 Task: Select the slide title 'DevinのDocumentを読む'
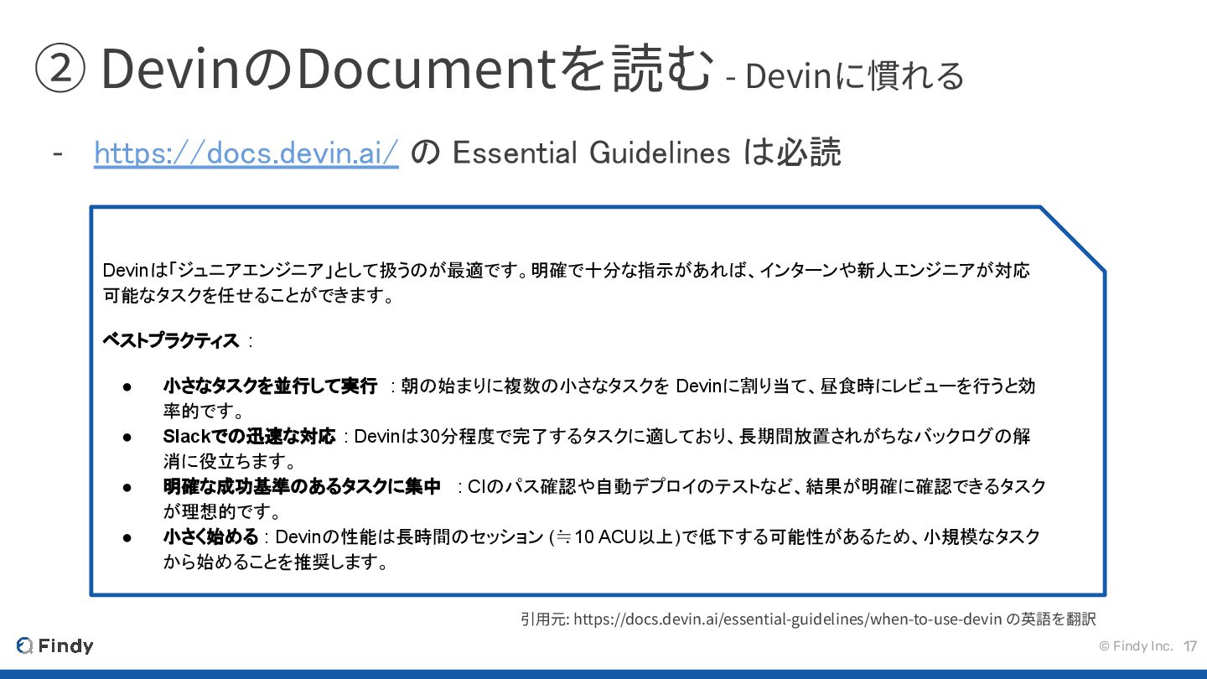pos(406,70)
